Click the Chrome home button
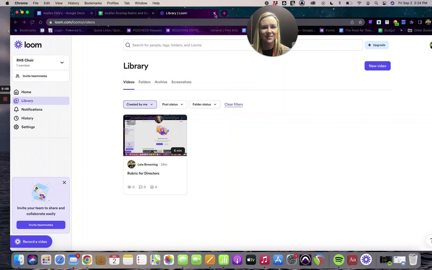The height and width of the screenshot is (270, 432). 40,22
